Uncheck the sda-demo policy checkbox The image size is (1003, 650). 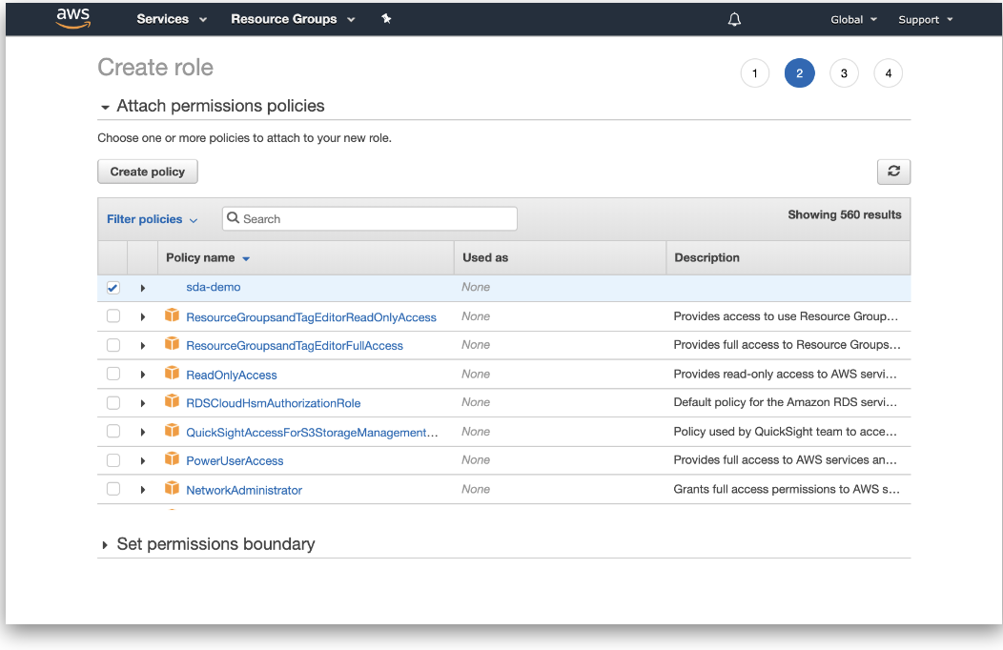coord(113,288)
